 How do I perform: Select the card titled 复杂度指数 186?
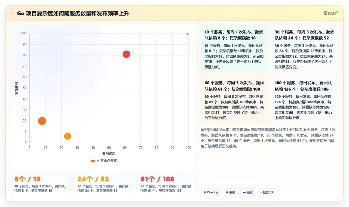click(305, 100)
